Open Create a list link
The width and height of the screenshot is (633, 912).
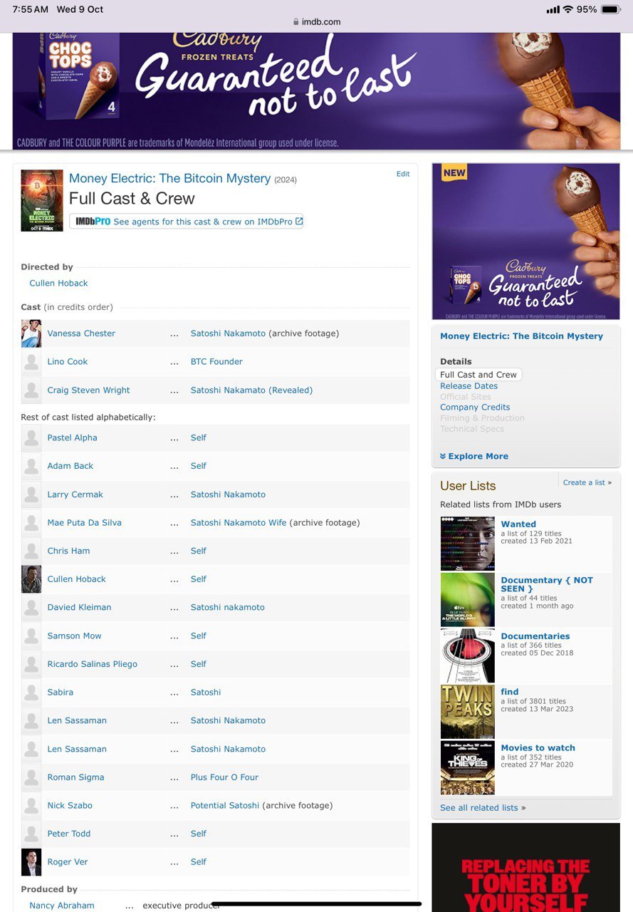tap(584, 482)
